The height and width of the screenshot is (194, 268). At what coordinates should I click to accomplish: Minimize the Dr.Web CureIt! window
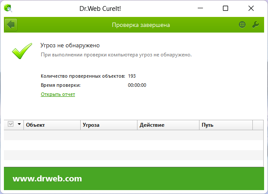tap(200, 8)
